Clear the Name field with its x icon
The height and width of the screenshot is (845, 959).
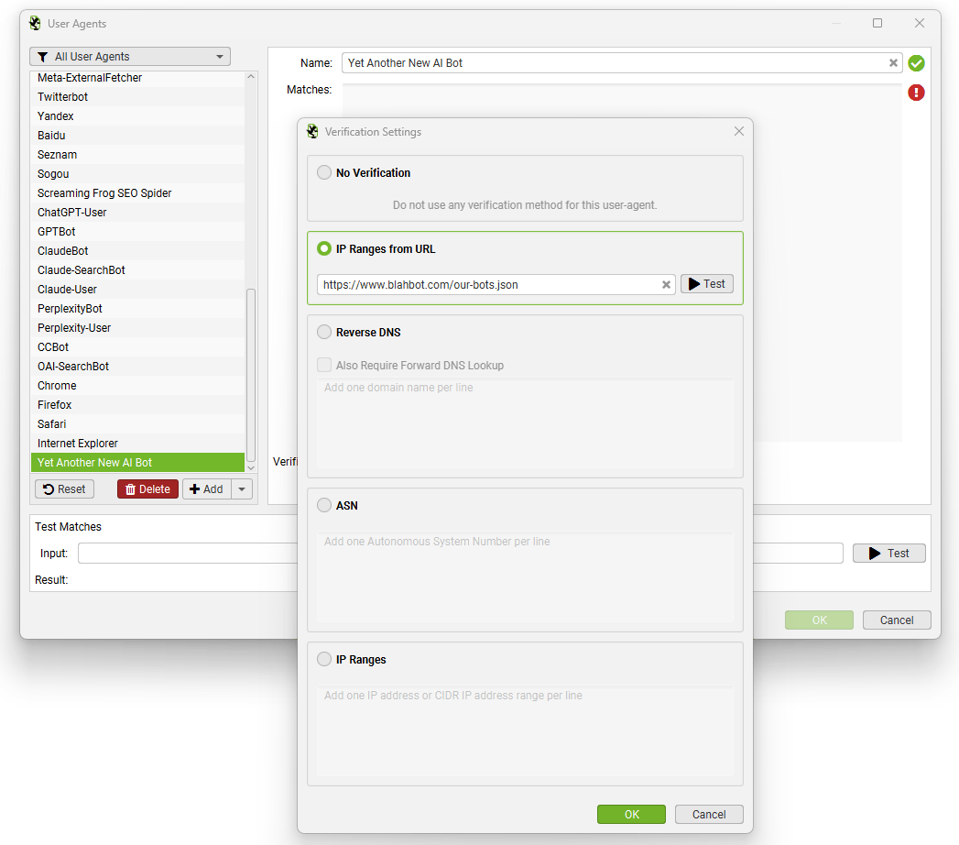point(893,63)
